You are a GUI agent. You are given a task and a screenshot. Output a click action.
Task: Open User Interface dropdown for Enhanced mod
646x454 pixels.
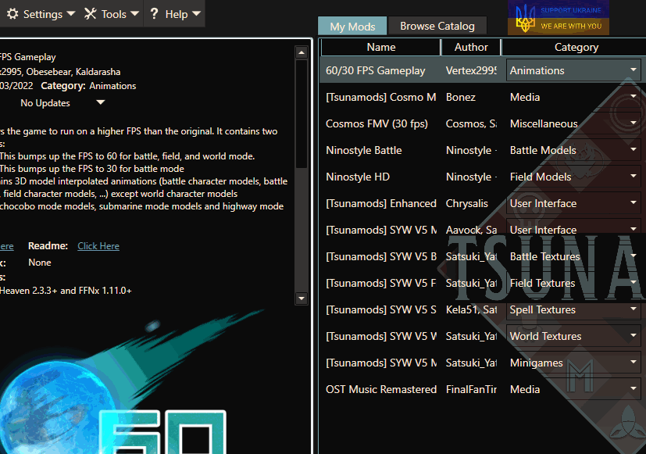[x=573, y=203]
